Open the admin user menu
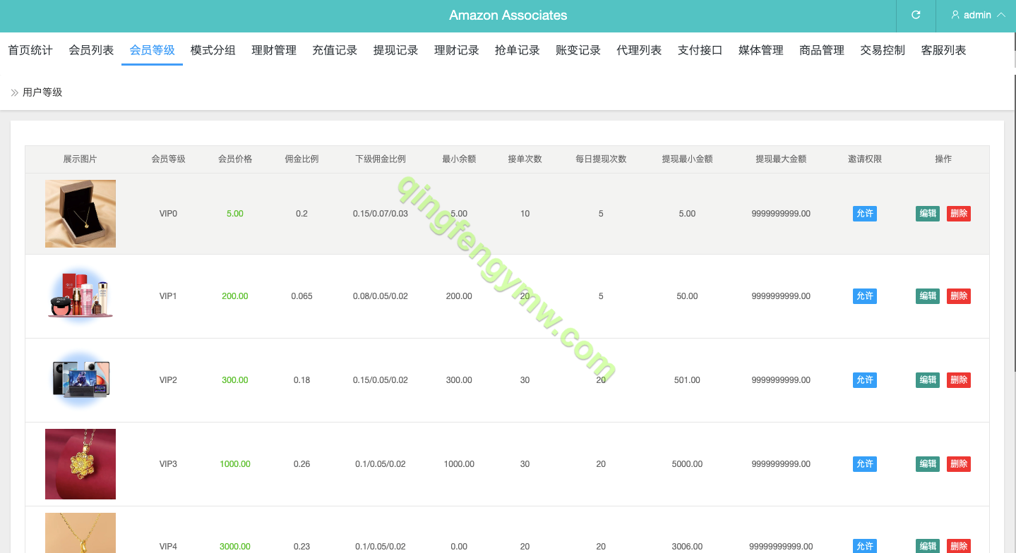 978,15
